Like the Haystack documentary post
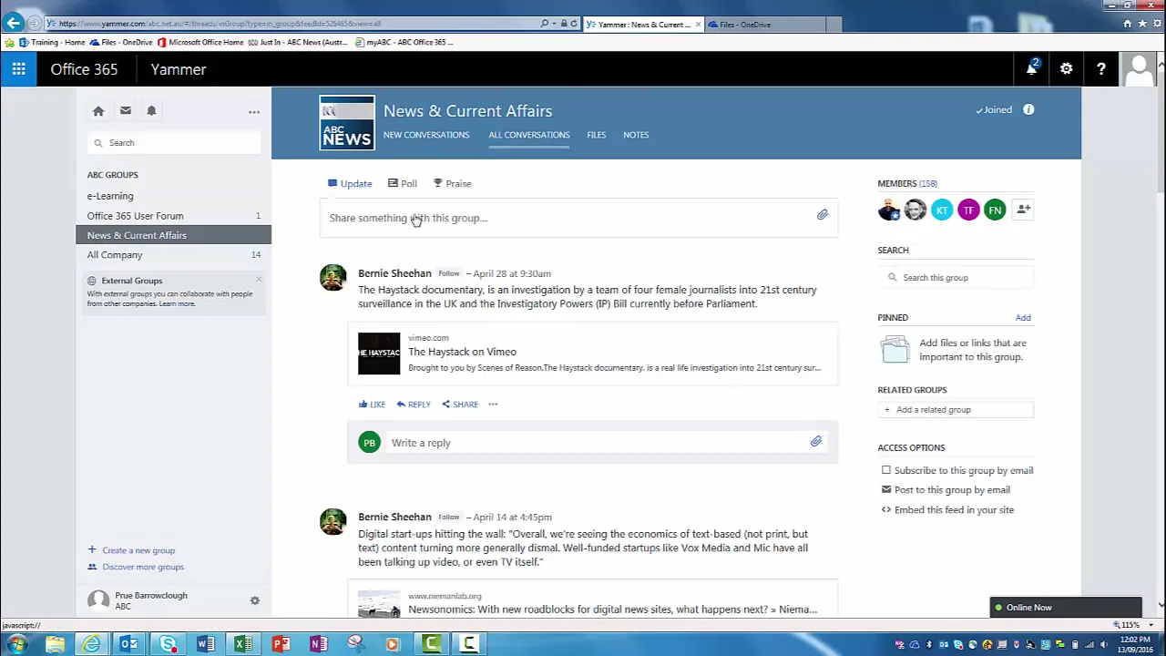The width and height of the screenshot is (1166, 656). pos(372,405)
